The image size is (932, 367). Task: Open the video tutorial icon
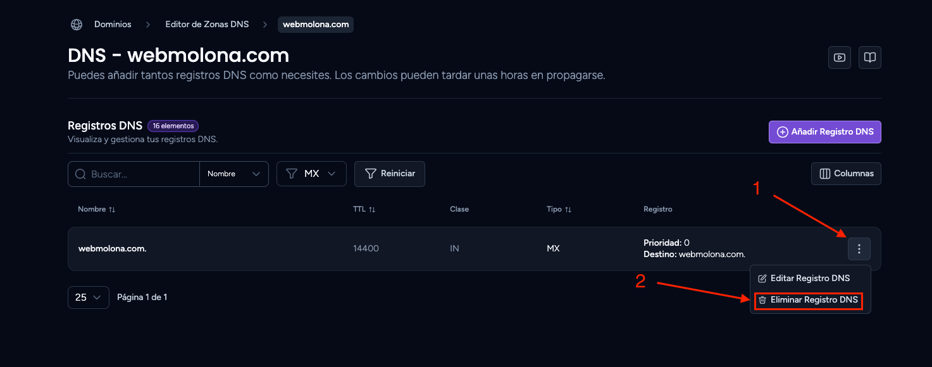point(840,57)
